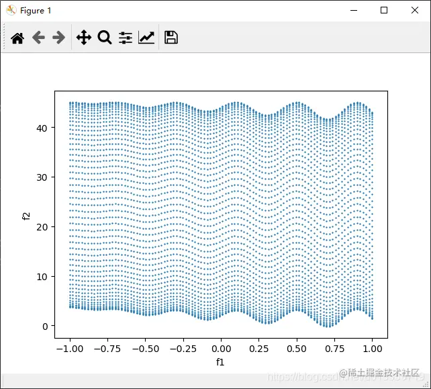
Task: Click the 20 y-axis tick label
Action: click(x=42, y=227)
